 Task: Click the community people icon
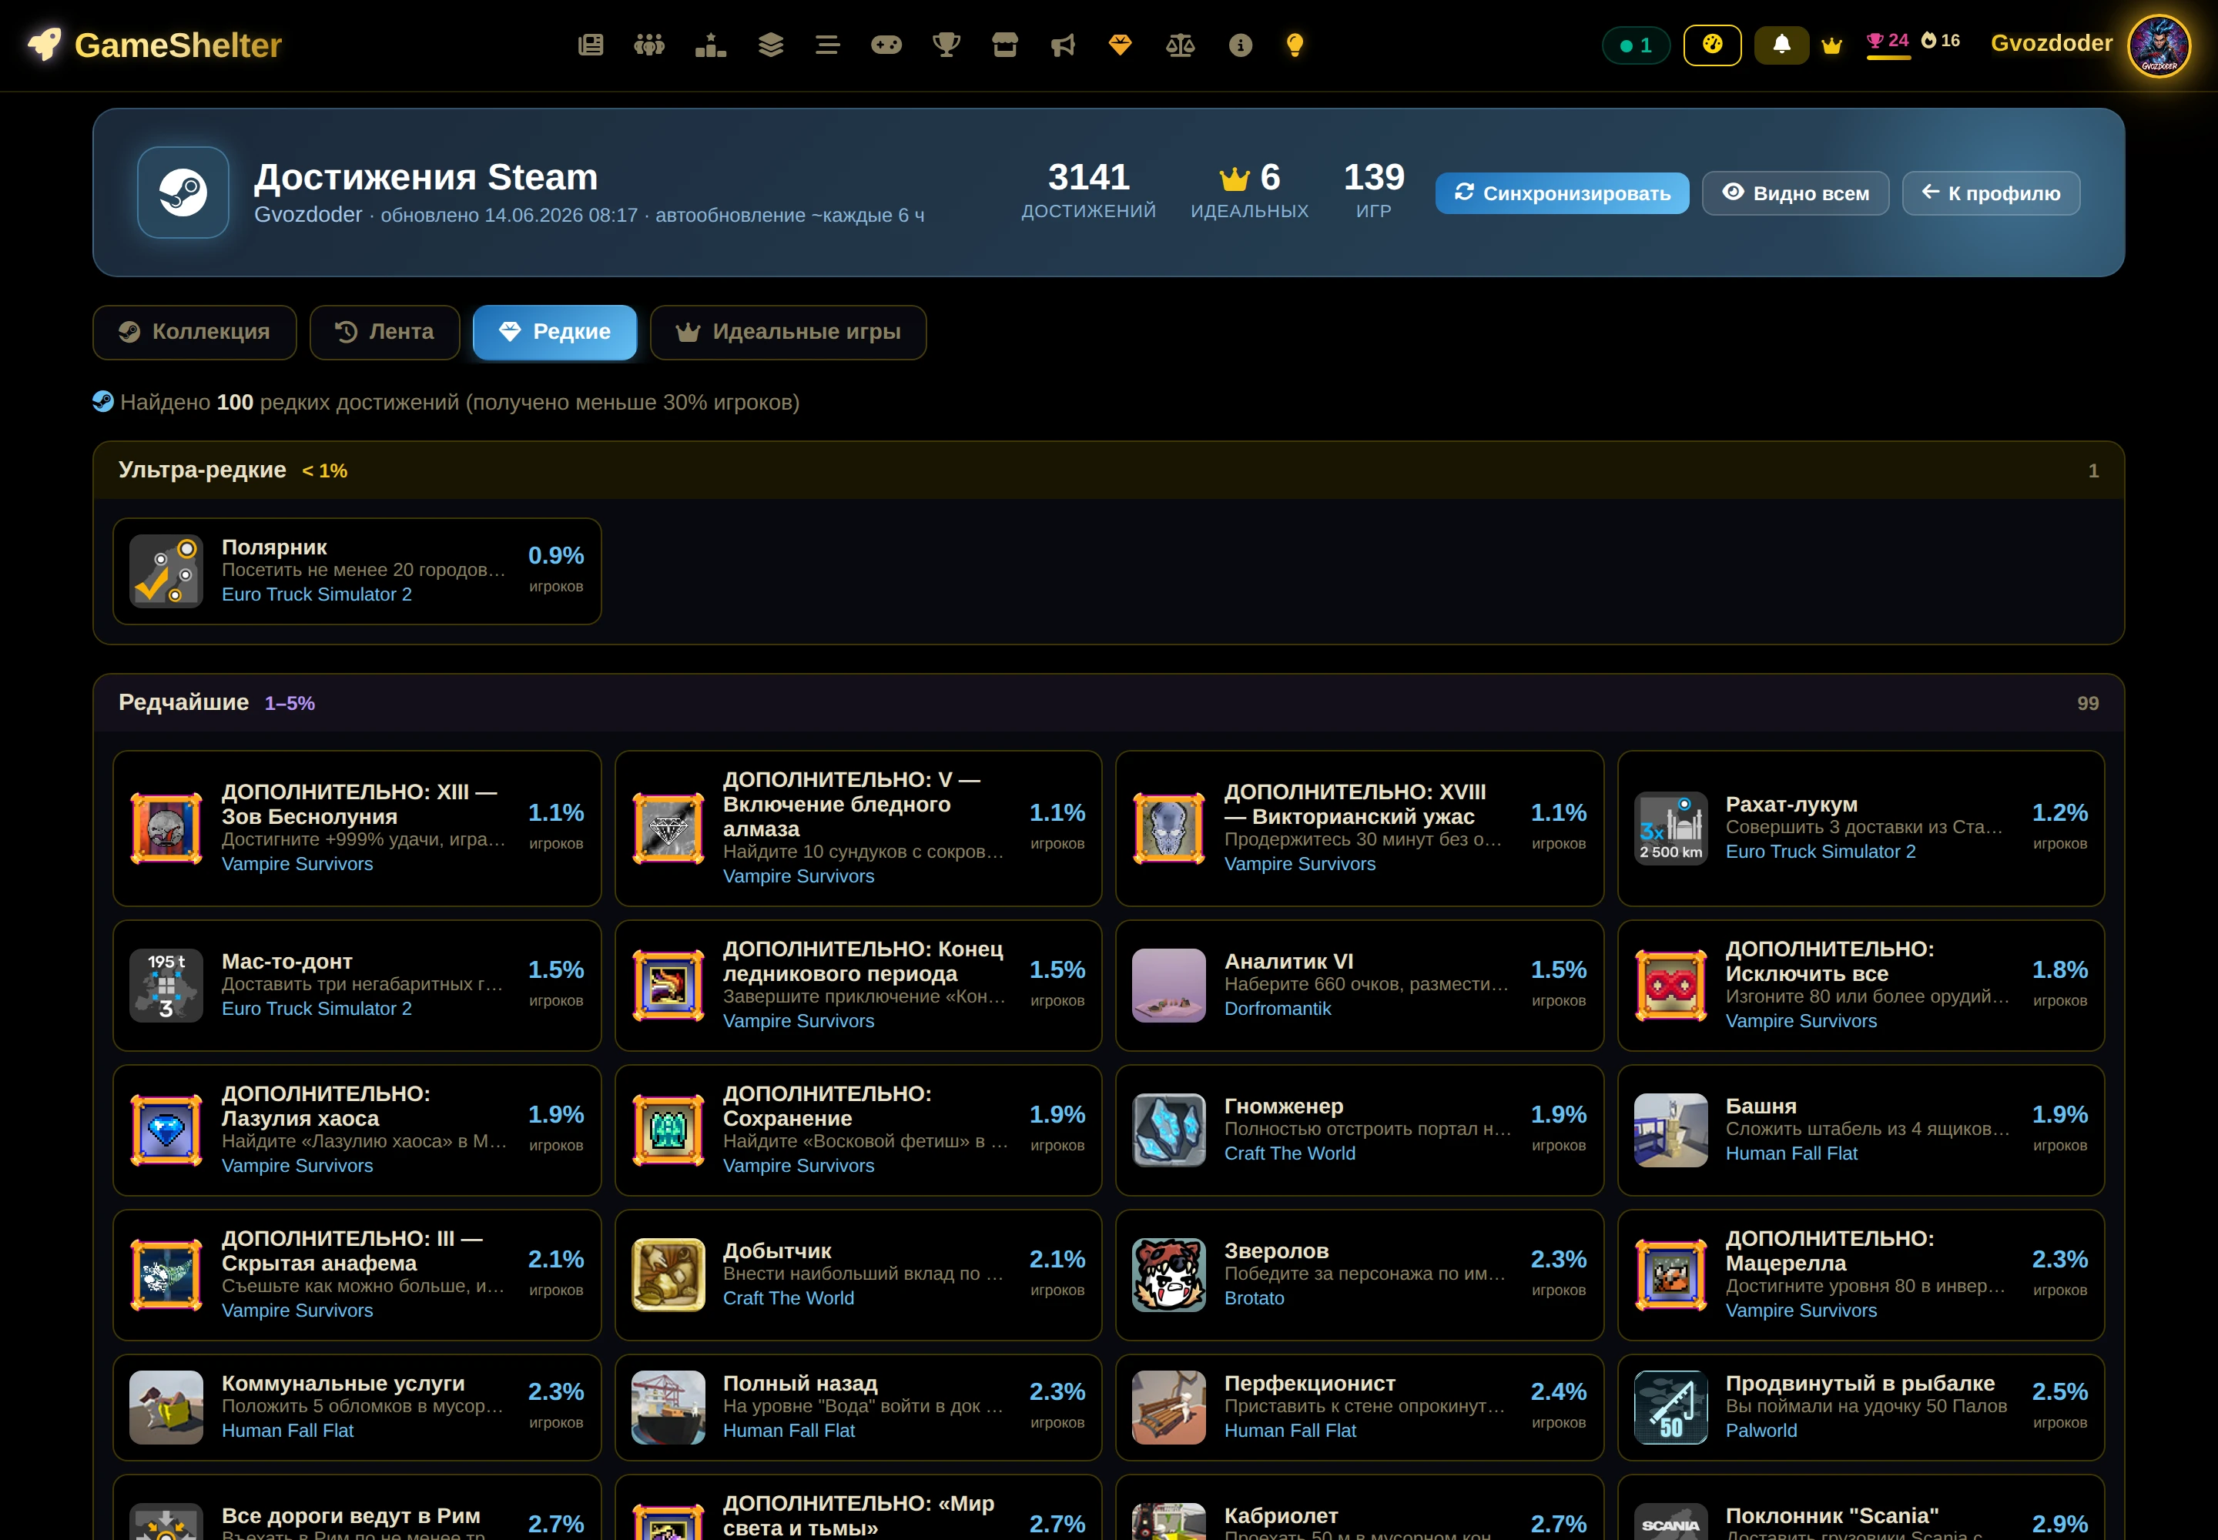point(649,45)
